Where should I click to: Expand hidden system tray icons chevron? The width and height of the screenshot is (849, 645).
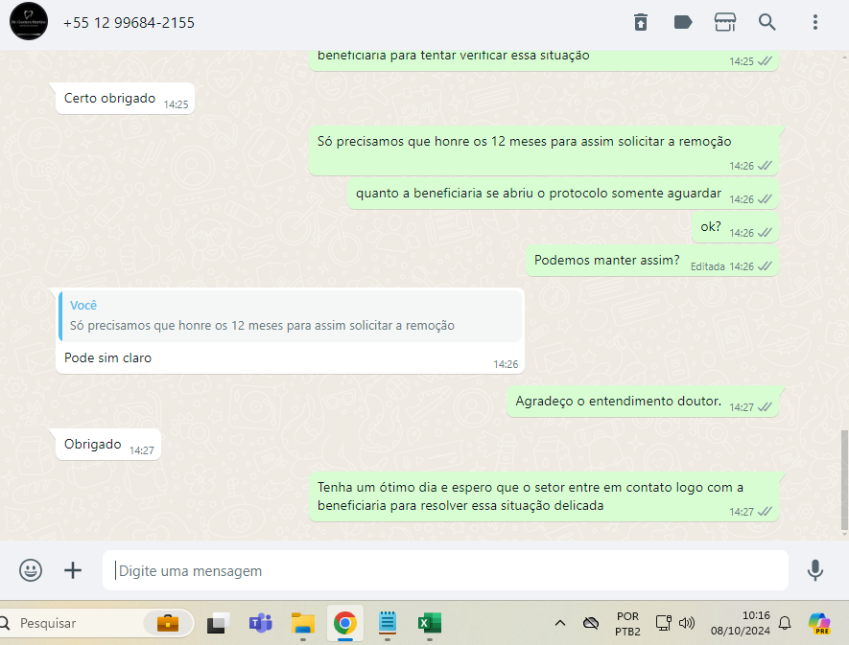point(560,623)
